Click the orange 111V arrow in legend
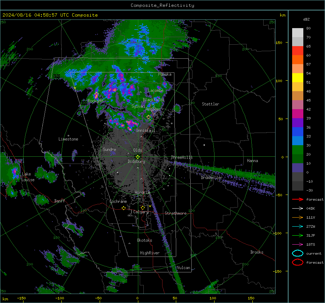The height and width of the screenshot is (303, 325). click(298, 217)
